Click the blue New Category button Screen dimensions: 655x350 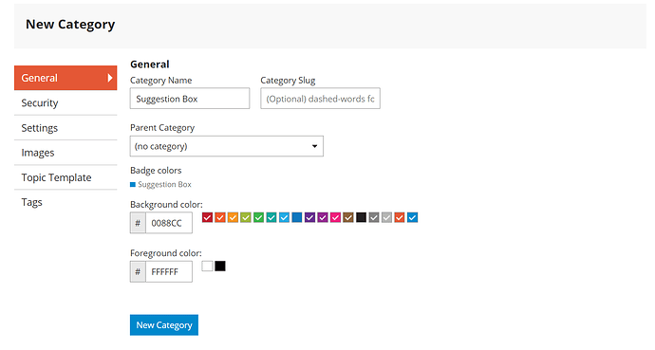pyautogui.click(x=164, y=325)
